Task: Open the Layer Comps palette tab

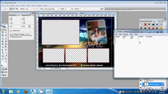Action: (126, 9)
